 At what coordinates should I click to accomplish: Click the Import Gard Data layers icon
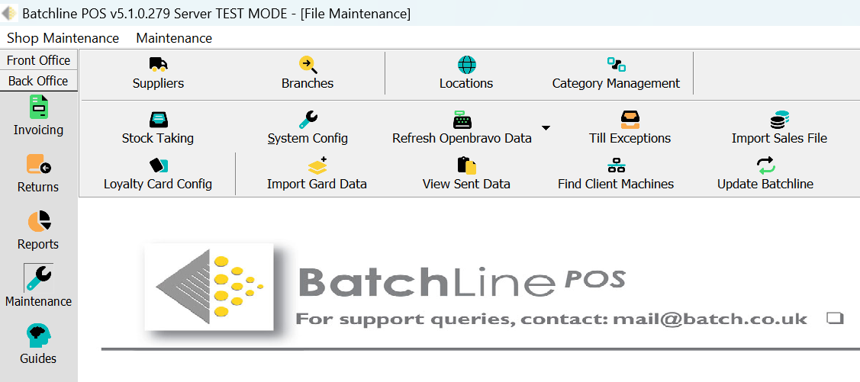[317, 165]
